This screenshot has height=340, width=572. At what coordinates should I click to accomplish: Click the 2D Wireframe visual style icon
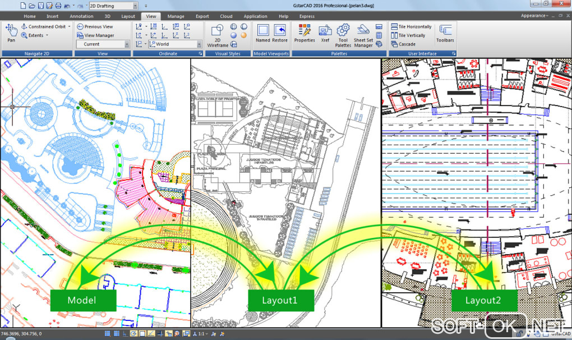coord(218,35)
